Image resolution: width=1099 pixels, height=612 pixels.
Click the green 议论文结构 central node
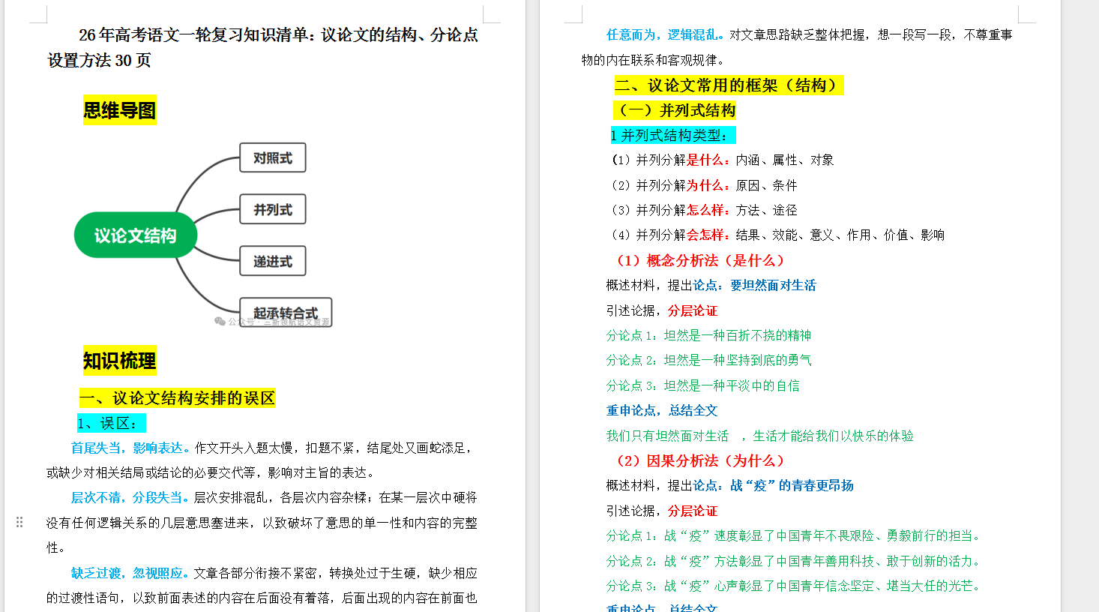tap(136, 235)
